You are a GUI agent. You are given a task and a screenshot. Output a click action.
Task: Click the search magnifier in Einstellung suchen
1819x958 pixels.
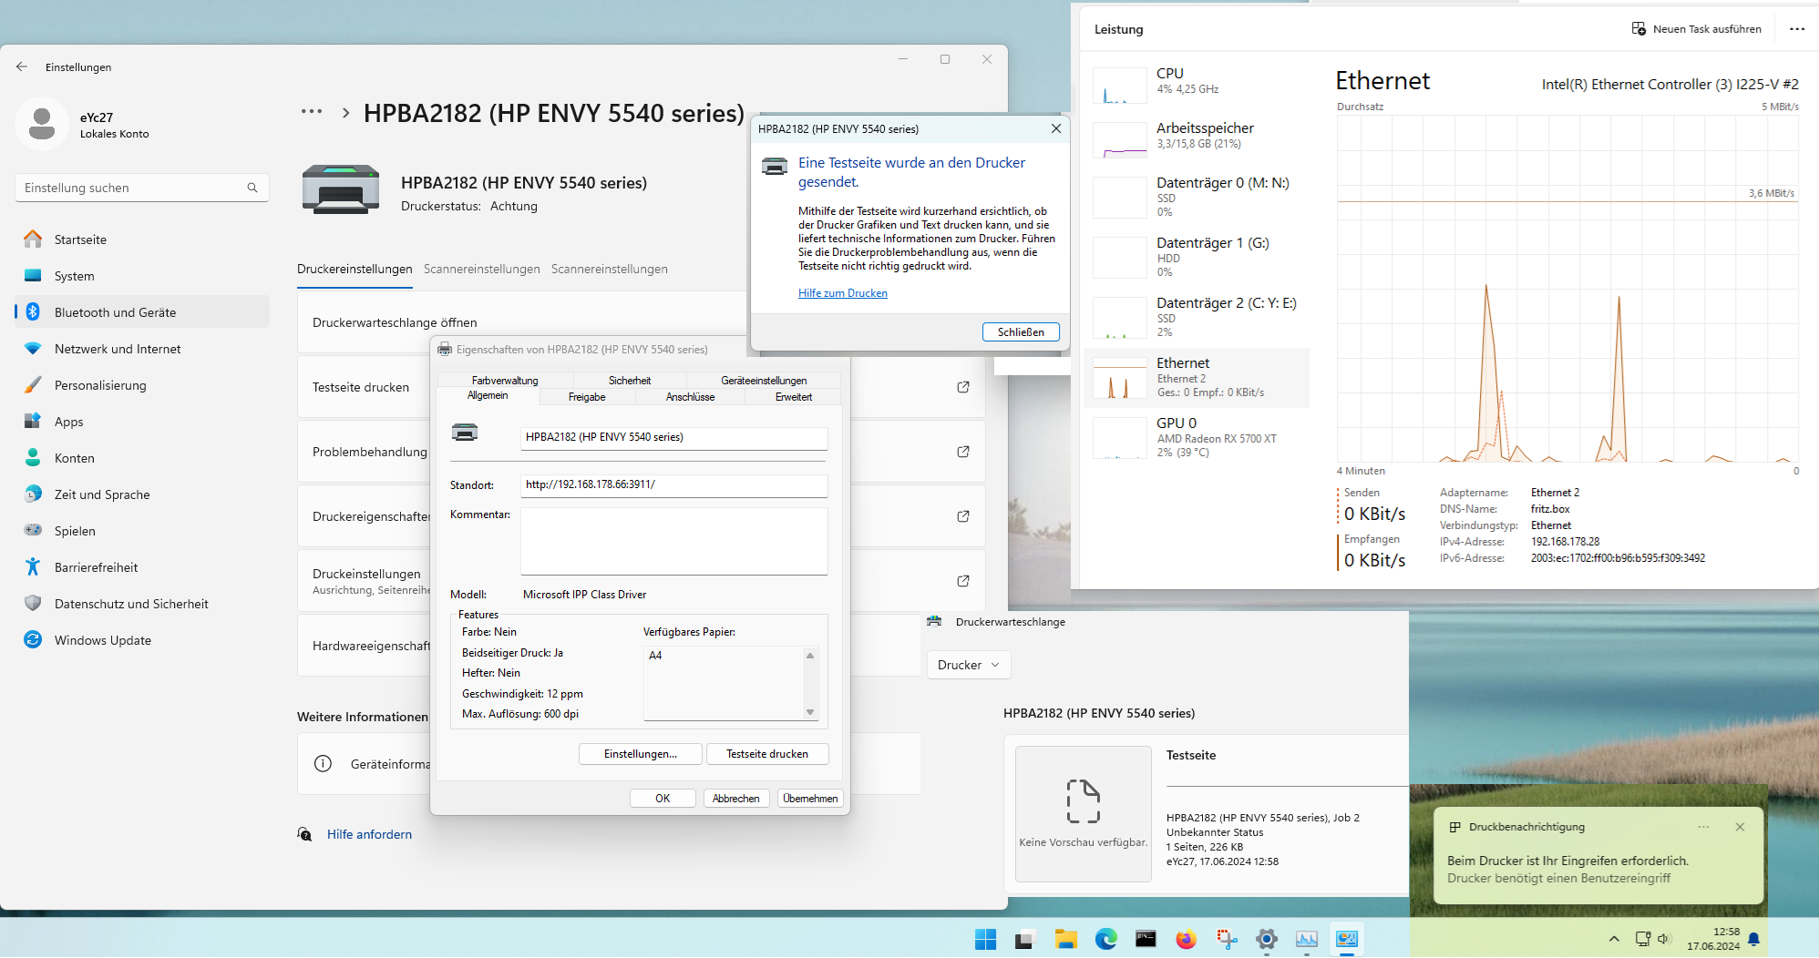(252, 188)
